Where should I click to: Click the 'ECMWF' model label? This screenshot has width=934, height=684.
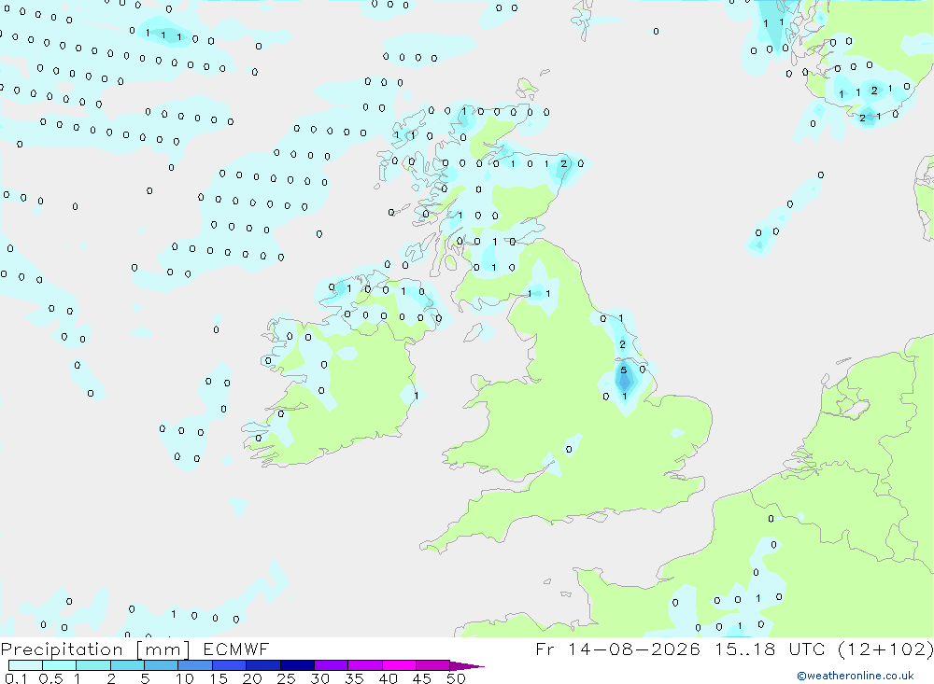(236, 649)
